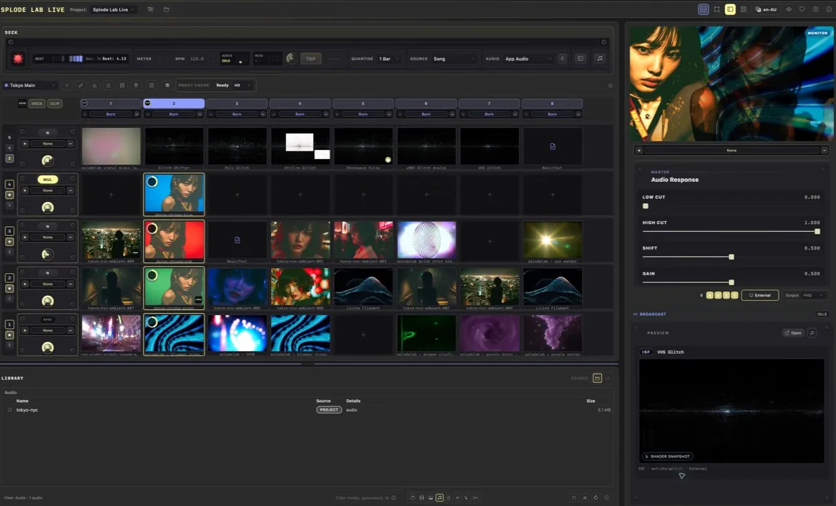836x506 pixels.
Task: Click the metronome icon beside Audio dropdown
Action: pyautogui.click(x=562, y=59)
